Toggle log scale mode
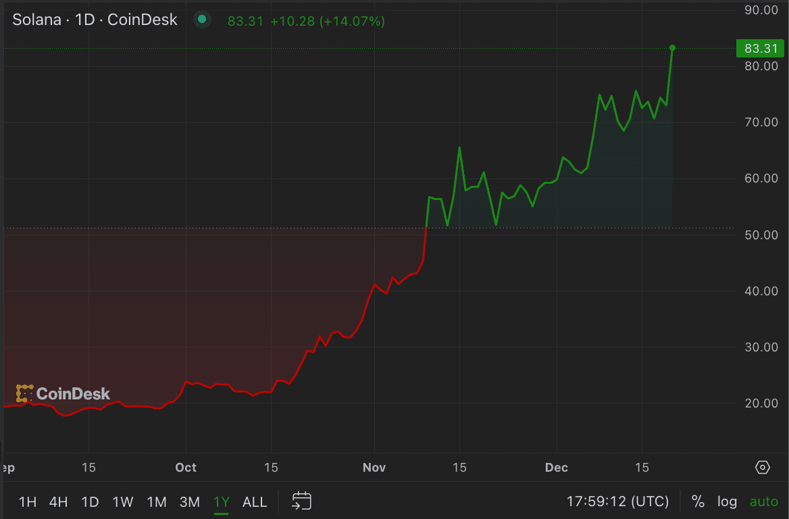Image resolution: width=789 pixels, height=519 pixels. click(727, 501)
